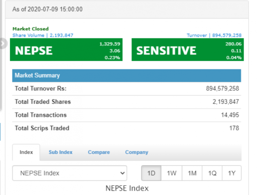Choose the 1W chart range
Image resolution: width=258 pixels, height=195 pixels.
click(172, 173)
